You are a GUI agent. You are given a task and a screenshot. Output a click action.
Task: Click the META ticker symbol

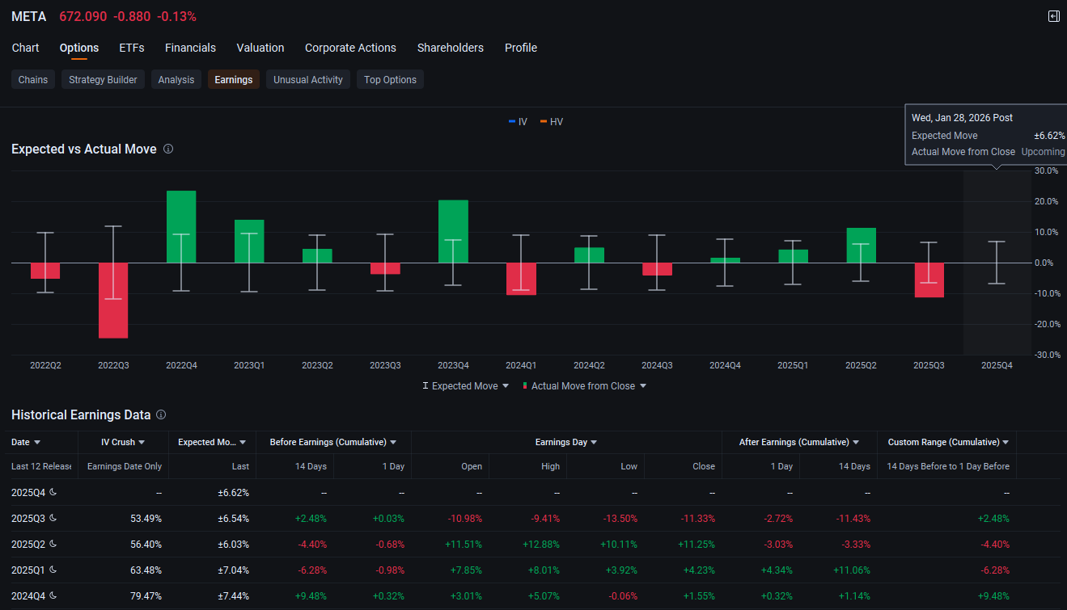point(29,16)
